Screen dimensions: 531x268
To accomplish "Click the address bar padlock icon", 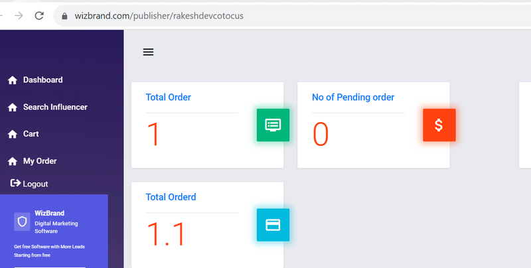I will (64, 15).
